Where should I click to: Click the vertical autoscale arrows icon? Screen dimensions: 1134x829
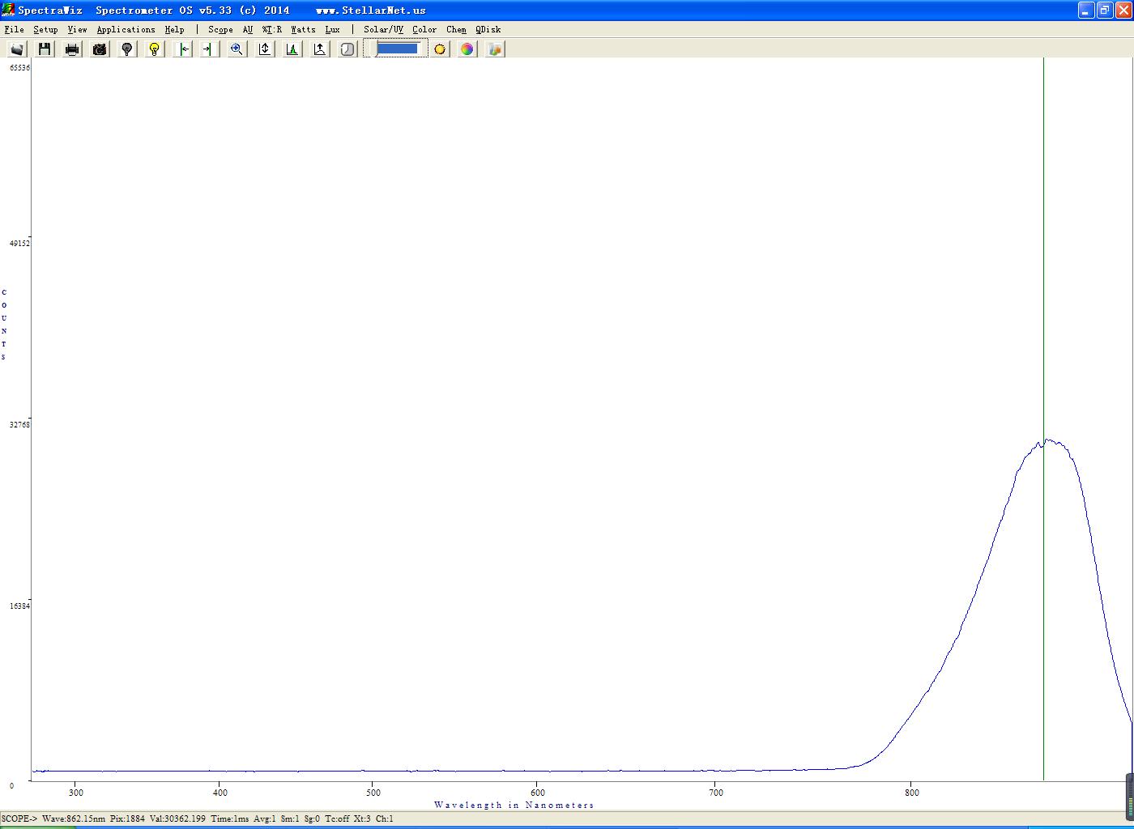[x=265, y=49]
